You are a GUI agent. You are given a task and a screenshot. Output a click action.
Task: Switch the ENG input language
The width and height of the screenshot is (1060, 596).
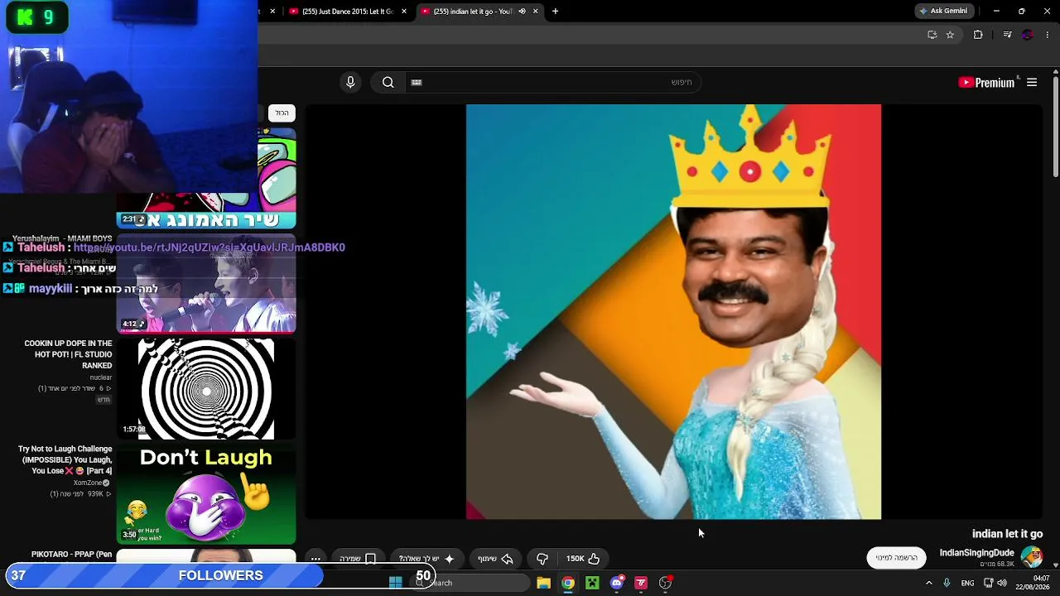(x=967, y=583)
